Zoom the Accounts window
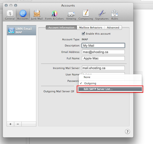The image size is (153, 144). point(16,5)
